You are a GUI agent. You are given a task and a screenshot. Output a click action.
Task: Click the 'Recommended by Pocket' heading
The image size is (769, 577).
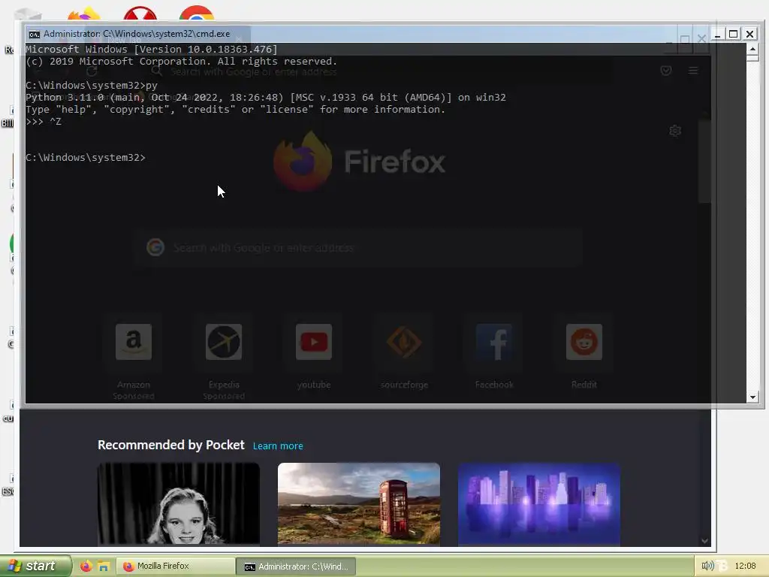pyautogui.click(x=170, y=445)
